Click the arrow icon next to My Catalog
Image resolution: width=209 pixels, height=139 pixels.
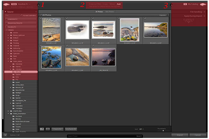[x=171, y=5]
